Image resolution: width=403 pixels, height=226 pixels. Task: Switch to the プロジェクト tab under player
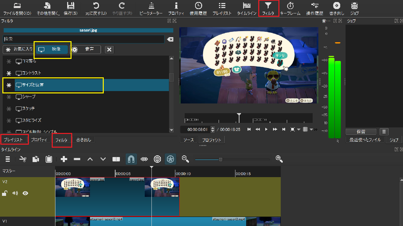click(212, 140)
